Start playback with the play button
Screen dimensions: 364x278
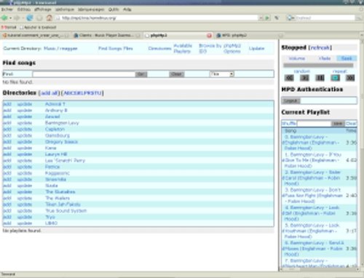click(x=304, y=78)
